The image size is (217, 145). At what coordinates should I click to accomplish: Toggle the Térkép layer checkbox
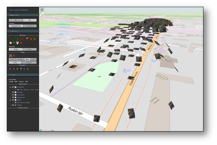click(x=13, y=105)
